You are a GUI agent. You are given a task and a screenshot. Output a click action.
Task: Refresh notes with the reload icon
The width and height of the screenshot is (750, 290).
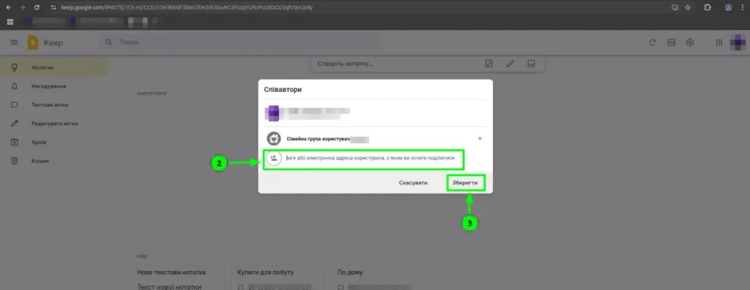pyautogui.click(x=653, y=42)
